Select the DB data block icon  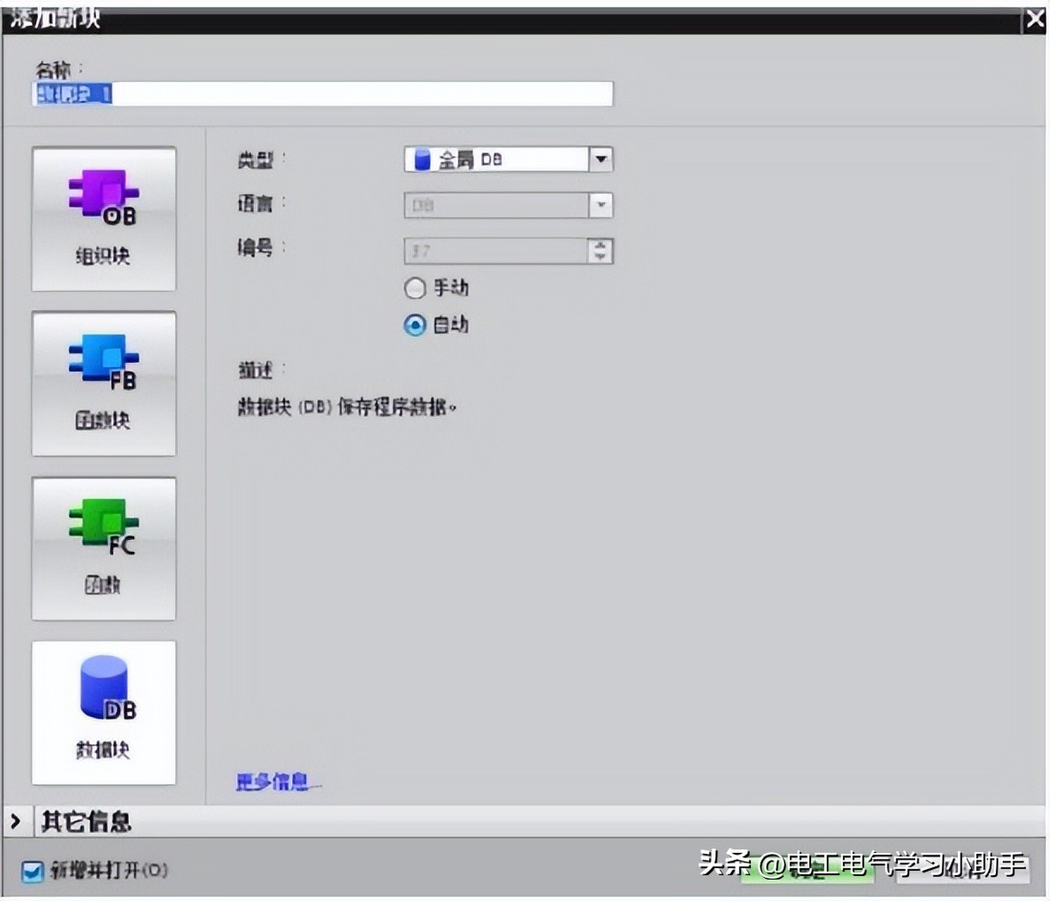point(103,712)
